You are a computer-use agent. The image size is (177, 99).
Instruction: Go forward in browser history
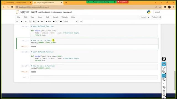(x=8, y=7)
